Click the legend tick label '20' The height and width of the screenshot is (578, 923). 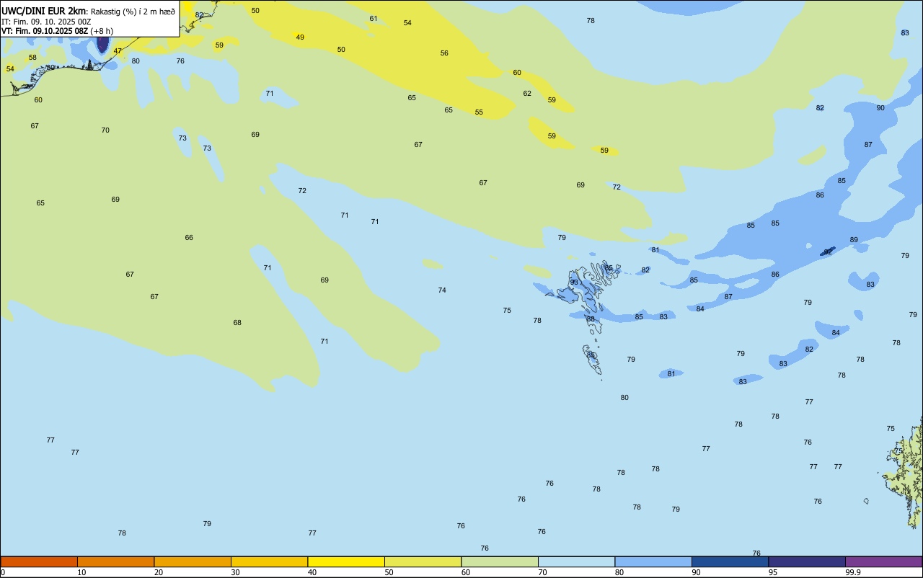[159, 572]
